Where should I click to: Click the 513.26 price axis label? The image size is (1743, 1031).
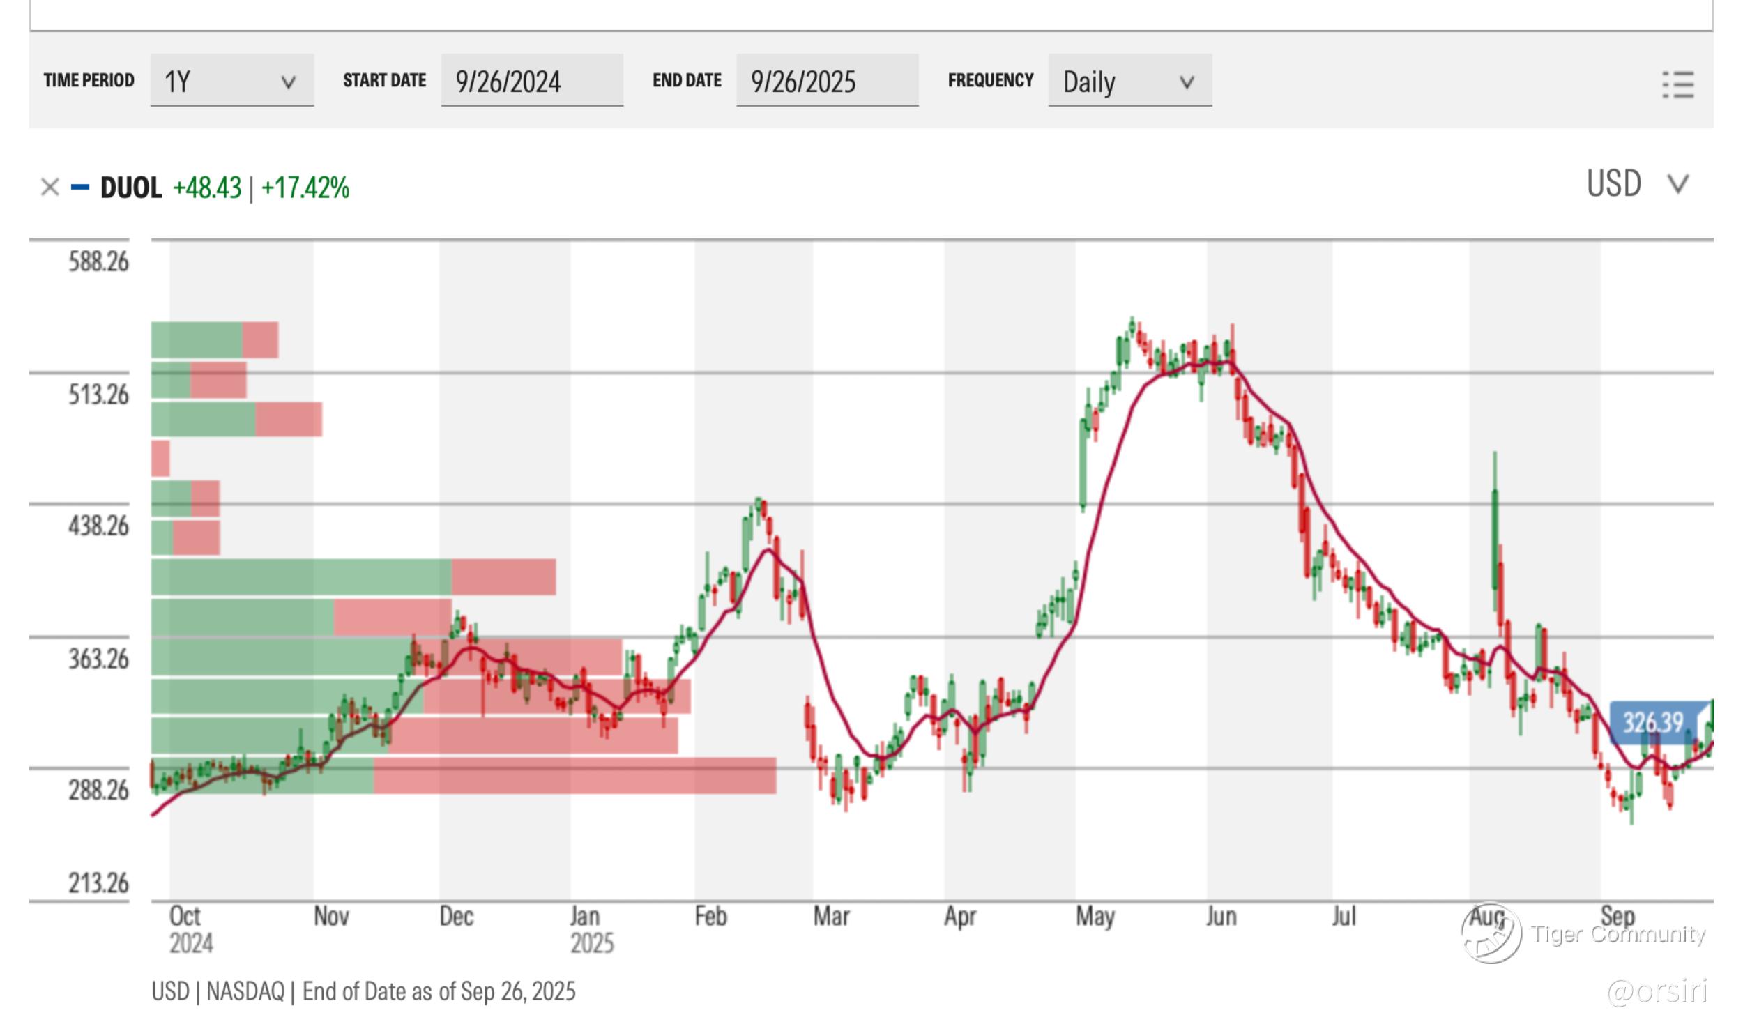coord(98,395)
